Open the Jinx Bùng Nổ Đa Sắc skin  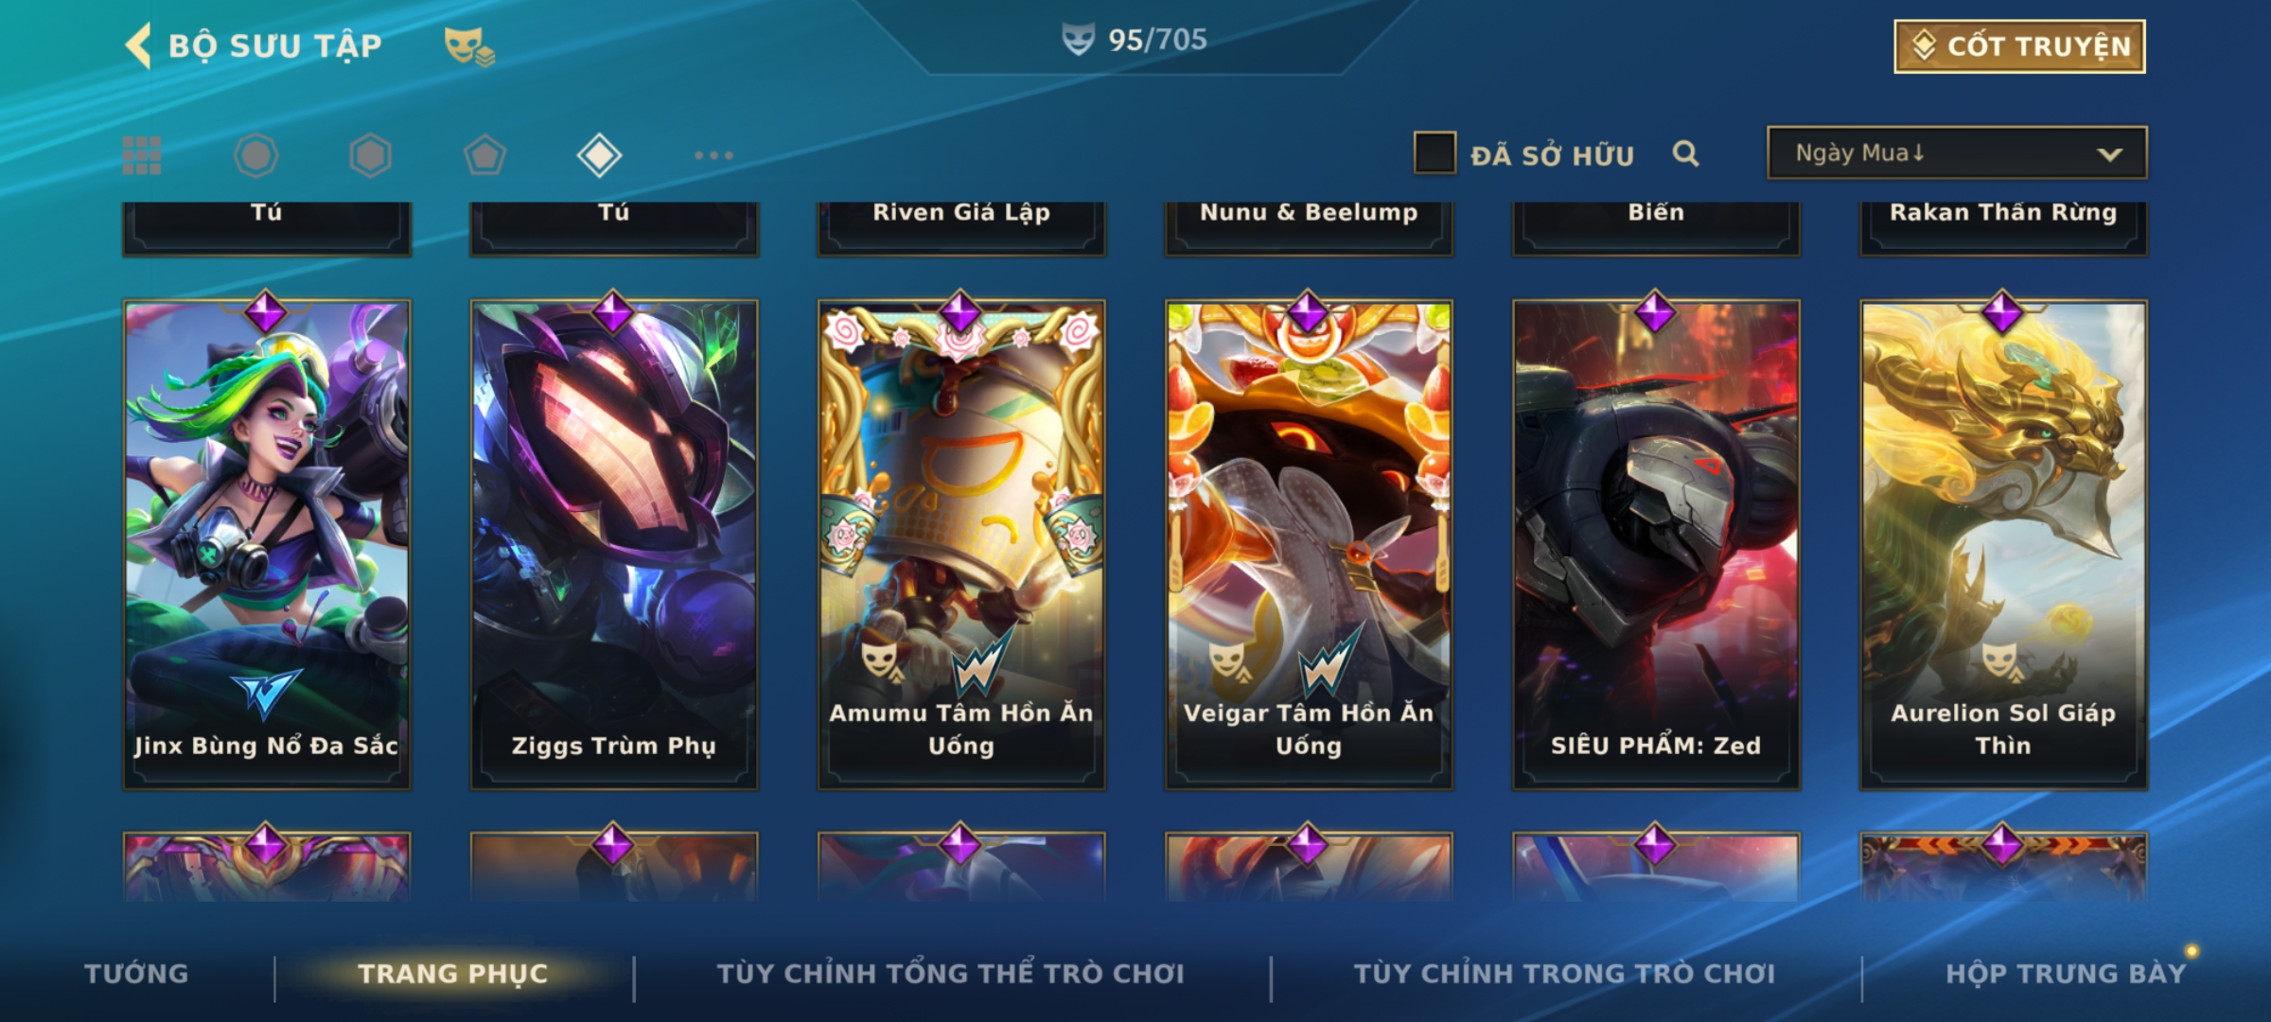[x=267, y=544]
